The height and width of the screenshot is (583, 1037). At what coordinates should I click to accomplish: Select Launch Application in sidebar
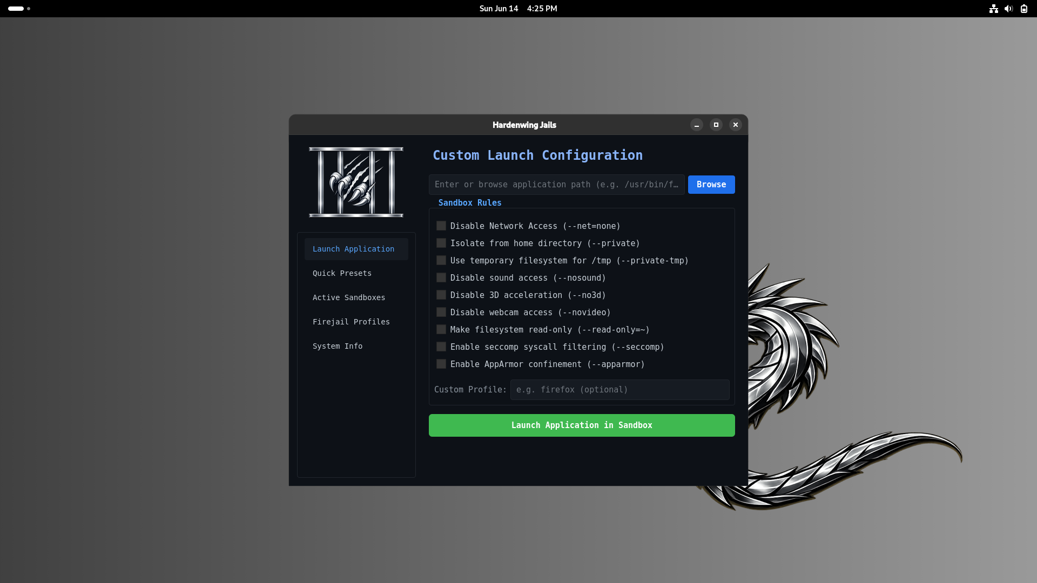[x=356, y=249]
